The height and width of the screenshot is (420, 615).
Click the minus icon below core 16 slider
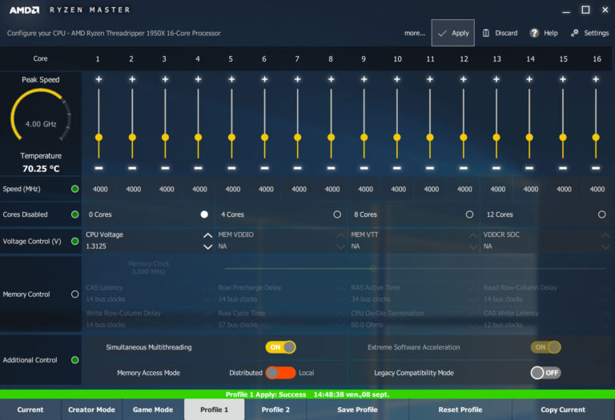596,168
